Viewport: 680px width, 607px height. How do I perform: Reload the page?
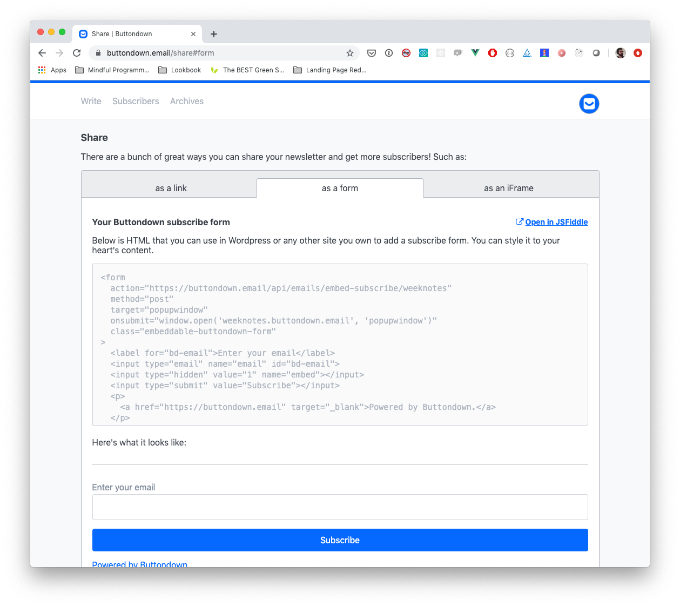pyautogui.click(x=77, y=53)
